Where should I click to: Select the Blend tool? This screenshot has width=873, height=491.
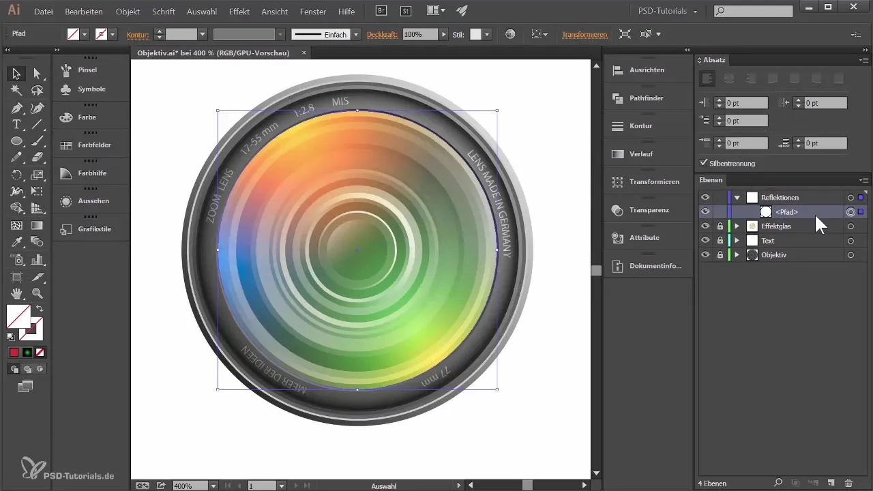pos(37,242)
